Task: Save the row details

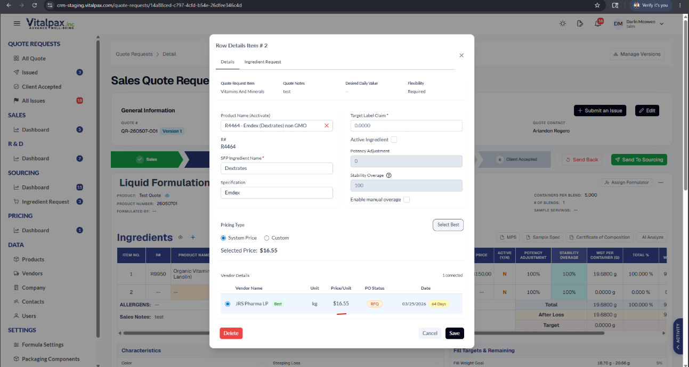Action: (x=455, y=333)
